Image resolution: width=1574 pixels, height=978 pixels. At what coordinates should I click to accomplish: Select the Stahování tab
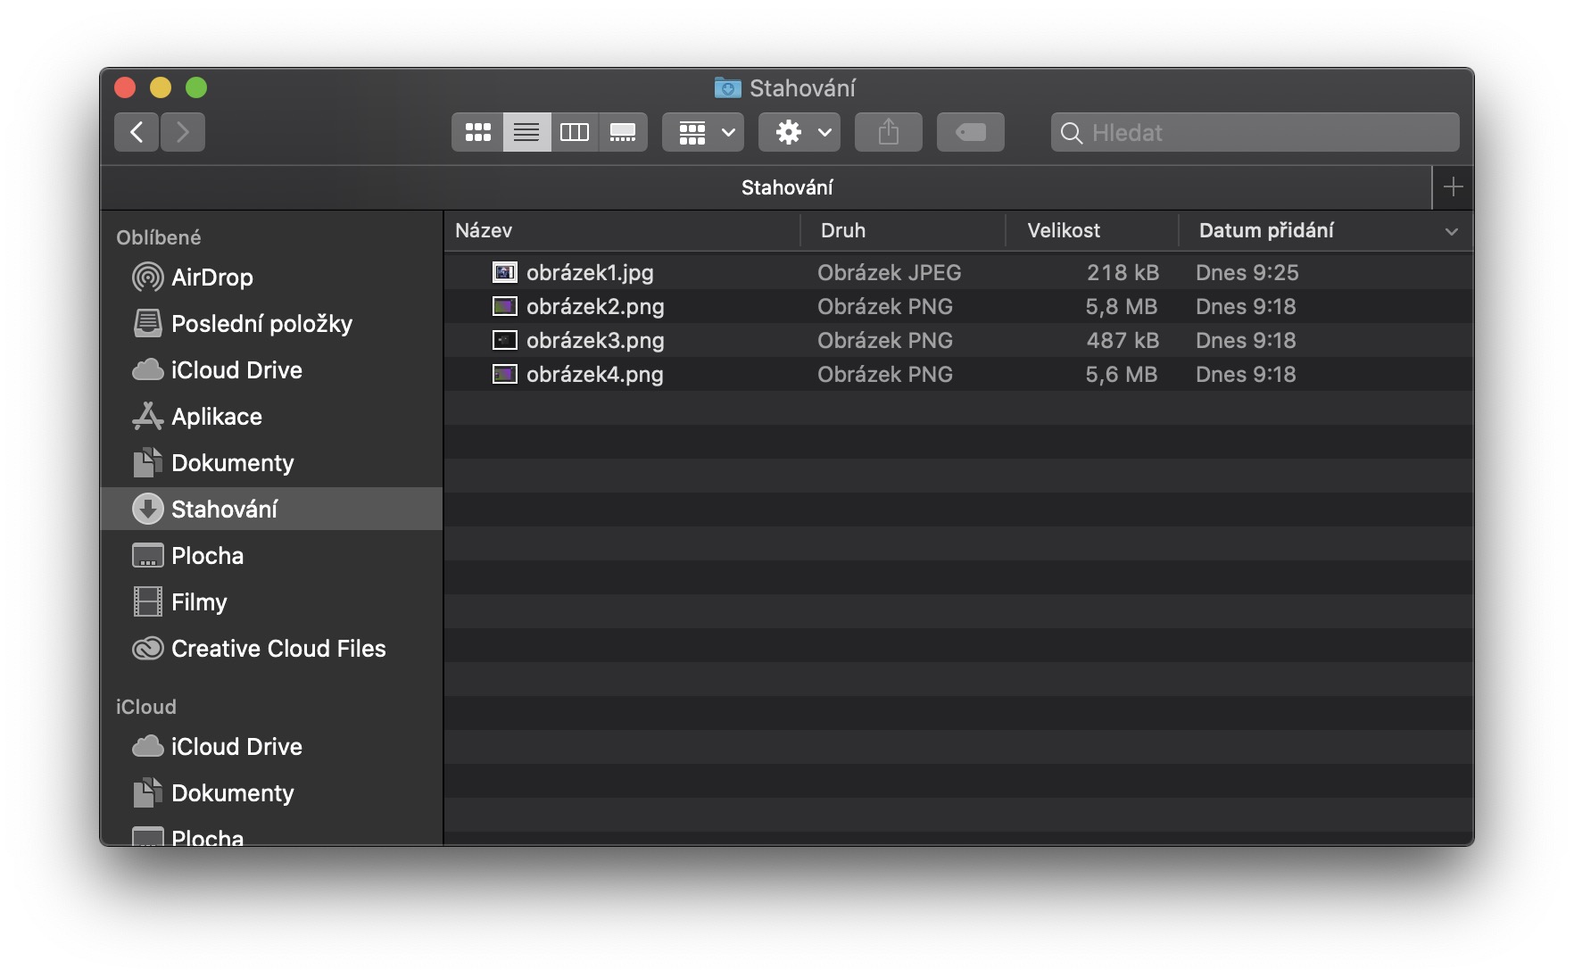tap(786, 187)
